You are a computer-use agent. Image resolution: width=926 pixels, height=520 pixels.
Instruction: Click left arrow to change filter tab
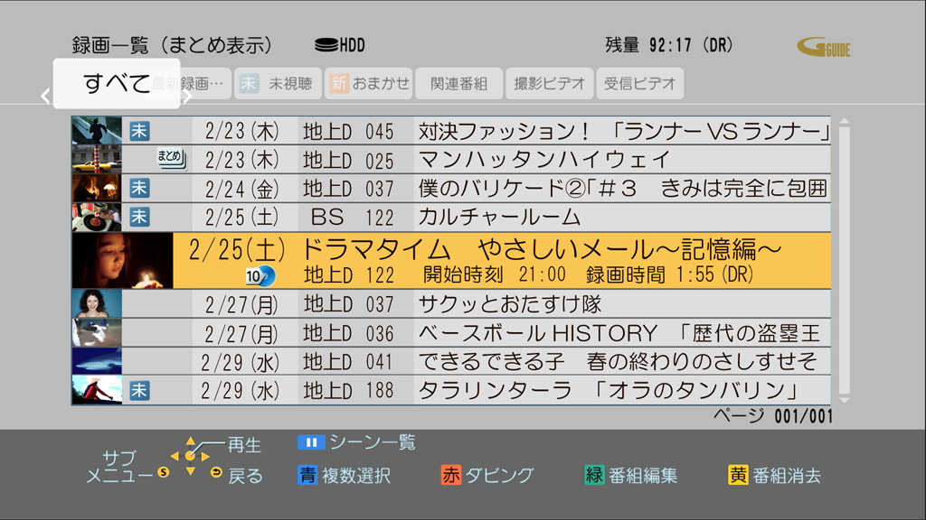click(x=43, y=93)
